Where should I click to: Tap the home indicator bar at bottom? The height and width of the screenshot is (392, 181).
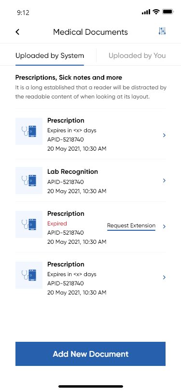(x=91, y=386)
